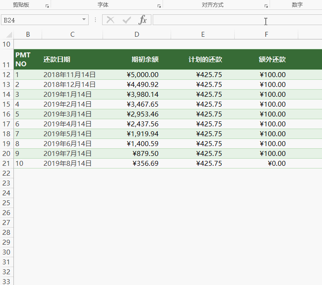Click the PMT NO header cell
Image resolution: width=322 pixels, height=285 pixels.
(28, 60)
